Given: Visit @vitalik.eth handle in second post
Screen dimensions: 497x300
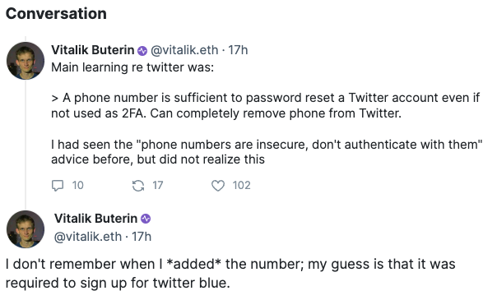Looking at the screenshot, I should [x=88, y=237].
